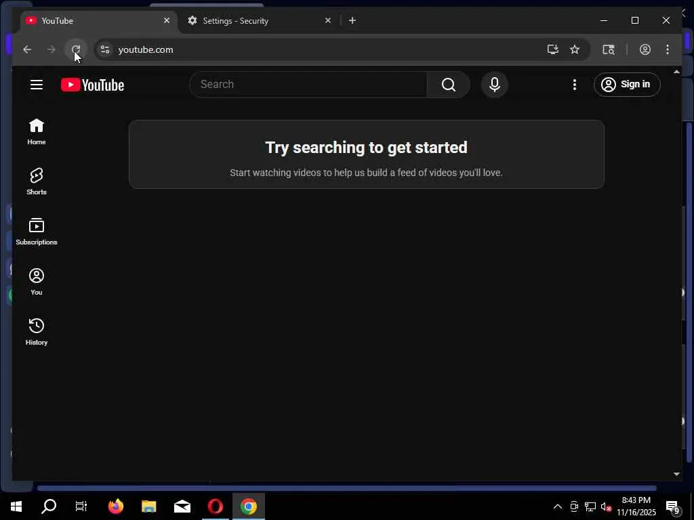
Task: Show hidden system tray icons
Action: [x=558, y=506]
